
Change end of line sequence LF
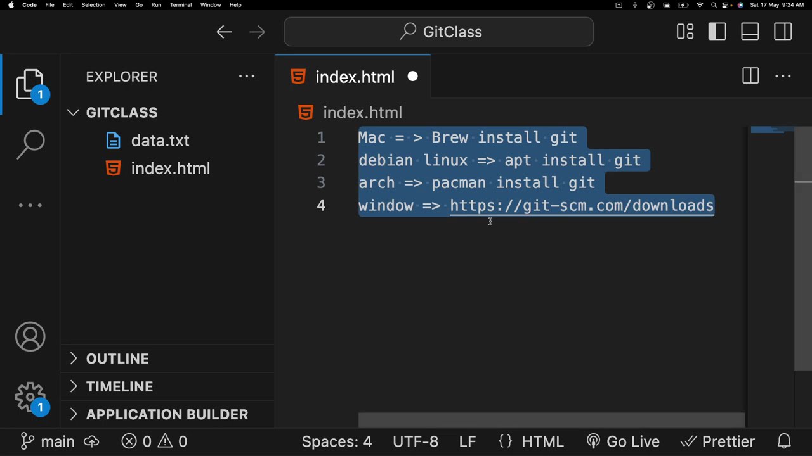click(468, 441)
